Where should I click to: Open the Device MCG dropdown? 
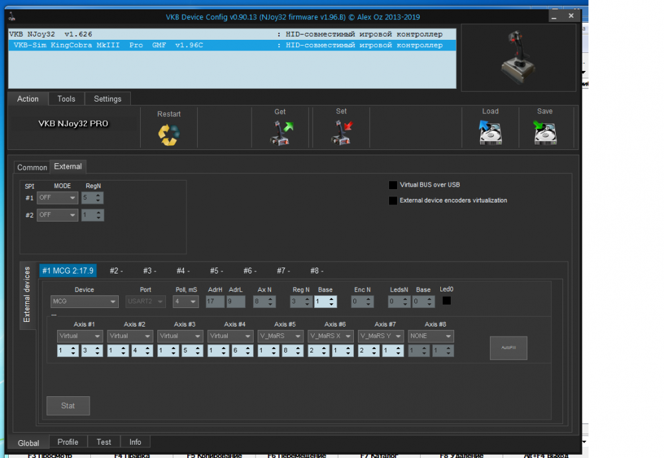coord(84,302)
